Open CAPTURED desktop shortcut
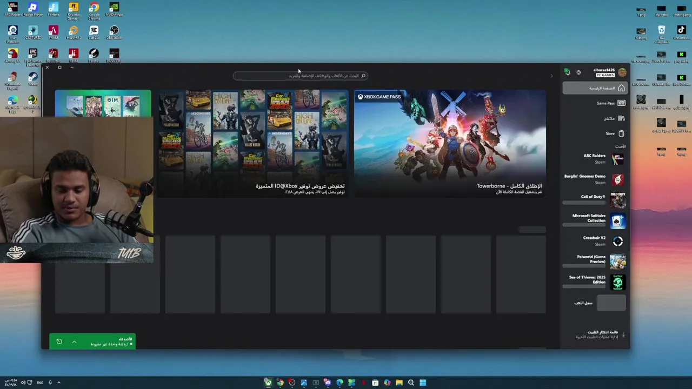692x389 pixels. tap(33, 32)
